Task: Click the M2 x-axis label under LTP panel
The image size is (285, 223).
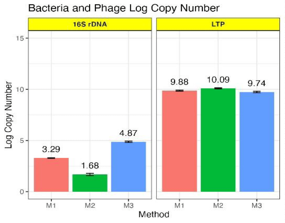Action: tap(218, 205)
